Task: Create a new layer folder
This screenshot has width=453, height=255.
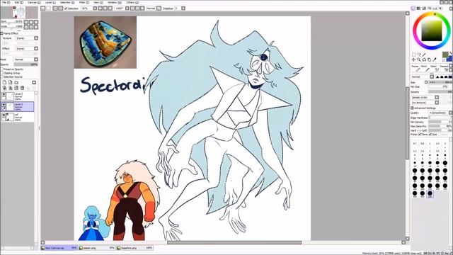Action: pyautogui.click(x=16, y=82)
